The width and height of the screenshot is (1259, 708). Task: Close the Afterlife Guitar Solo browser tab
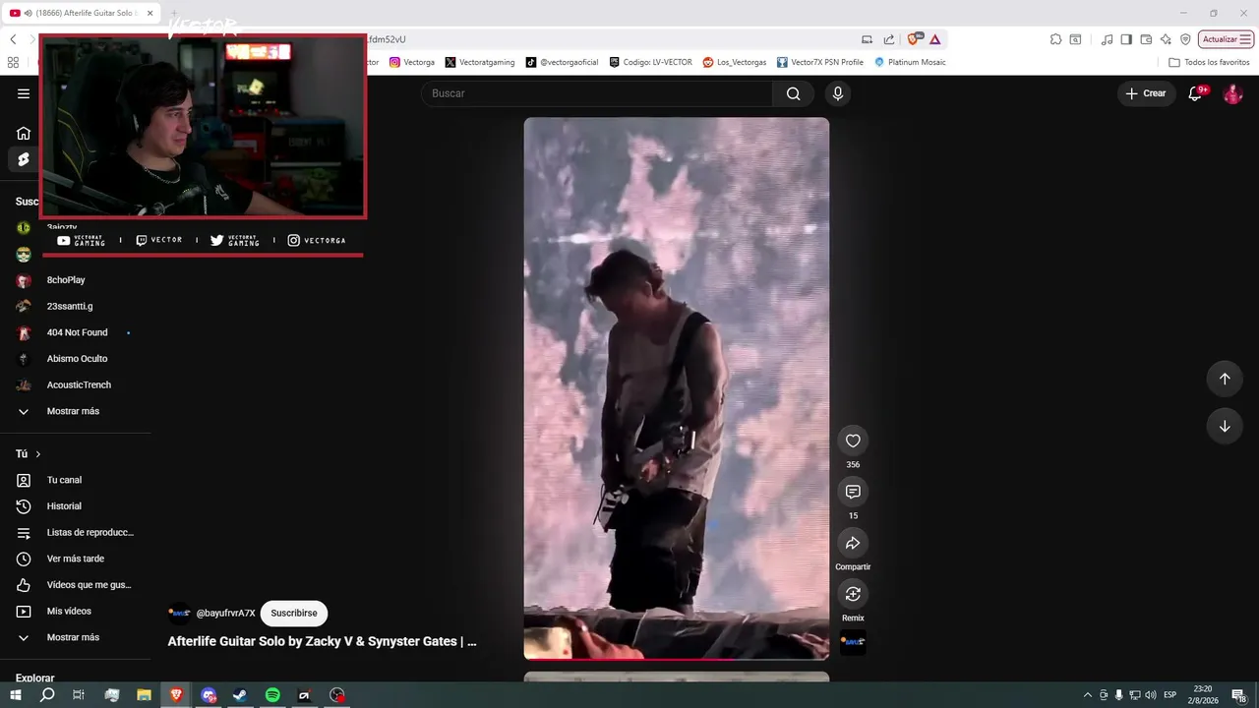150,13
